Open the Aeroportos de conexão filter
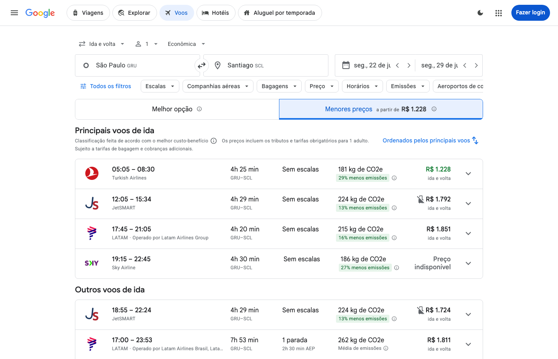The image size is (558, 359). click(458, 86)
